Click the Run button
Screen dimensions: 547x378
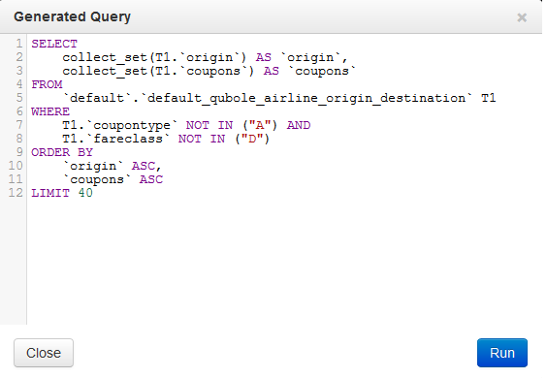tap(502, 353)
